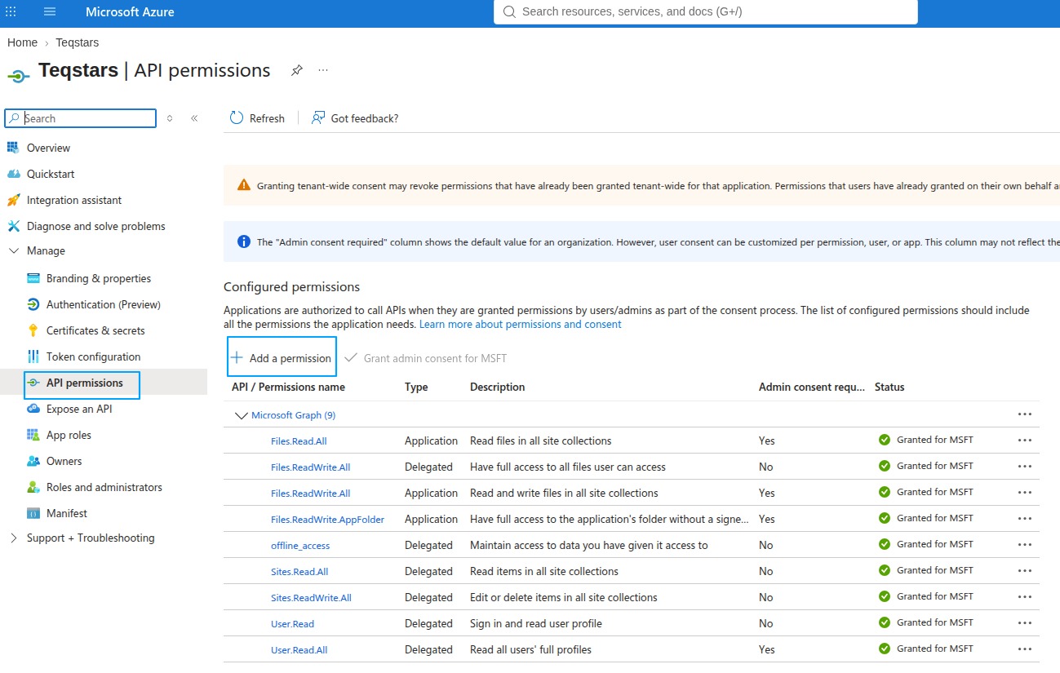This screenshot has width=1060, height=673.
Task: Open the User.Read permission link
Action: pos(292,624)
